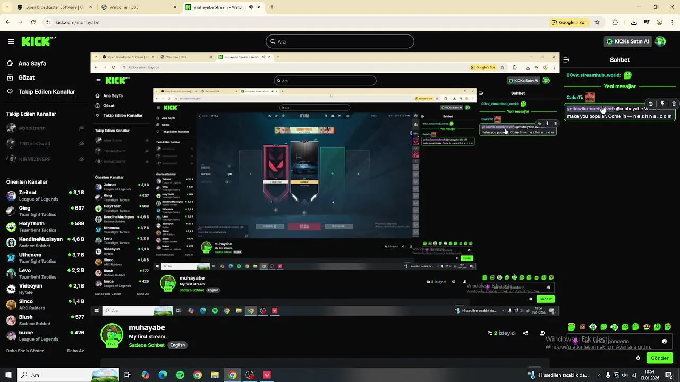Click the bottom '2 İzleyici' viewer count
The width and height of the screenshot is (680, 382).
click(x=501, y=333)
